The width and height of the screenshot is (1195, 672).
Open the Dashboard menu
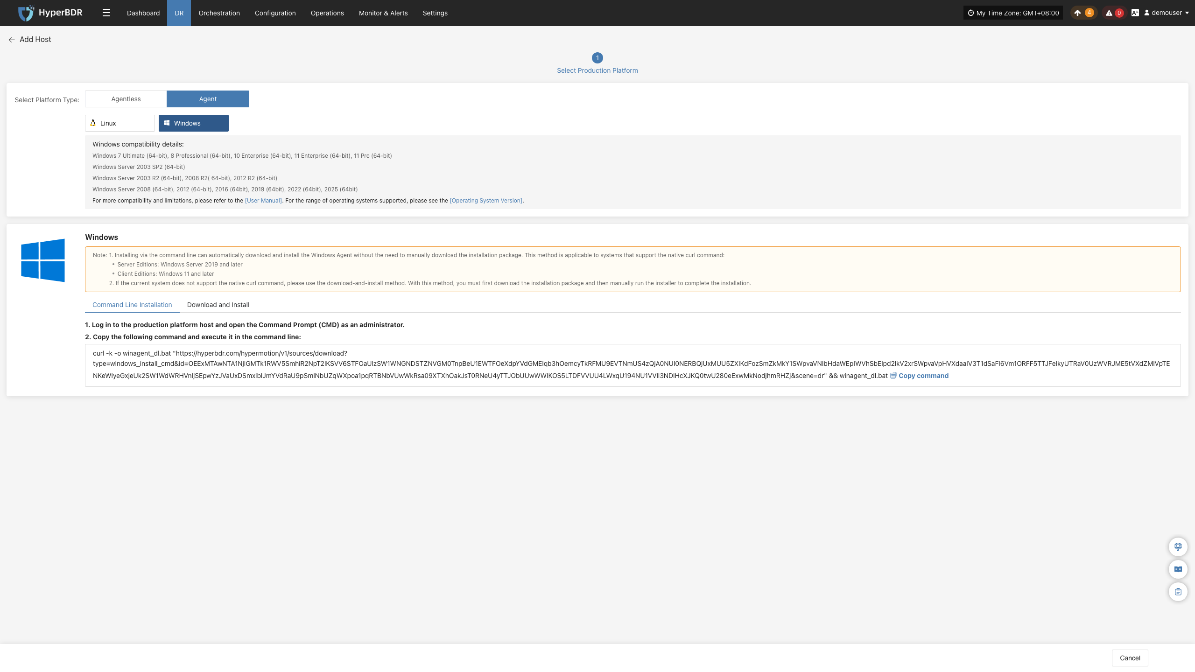pyautogui.click(x=143, y=13)
